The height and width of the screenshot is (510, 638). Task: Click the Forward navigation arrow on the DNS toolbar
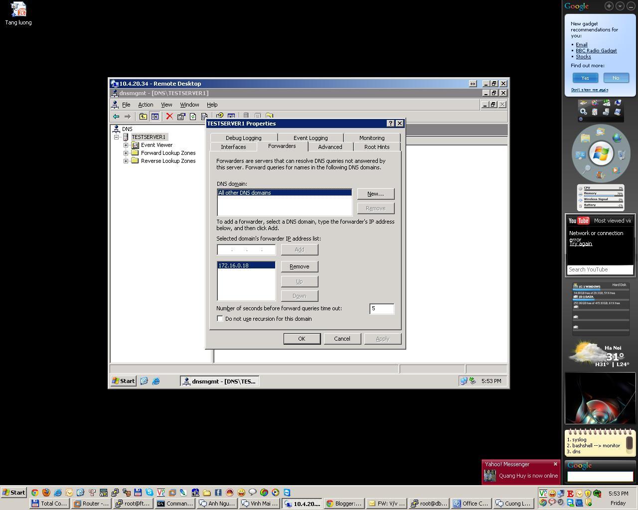[x=128, y=116]
